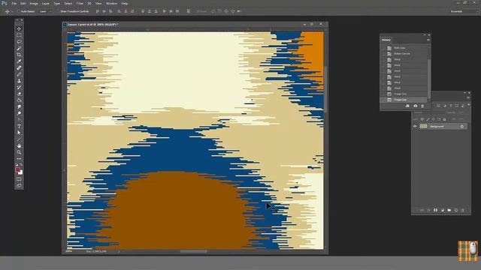Create new adjustment layer in Layers panel
This screenshot has height=270, width=481.
coord(443,210)
